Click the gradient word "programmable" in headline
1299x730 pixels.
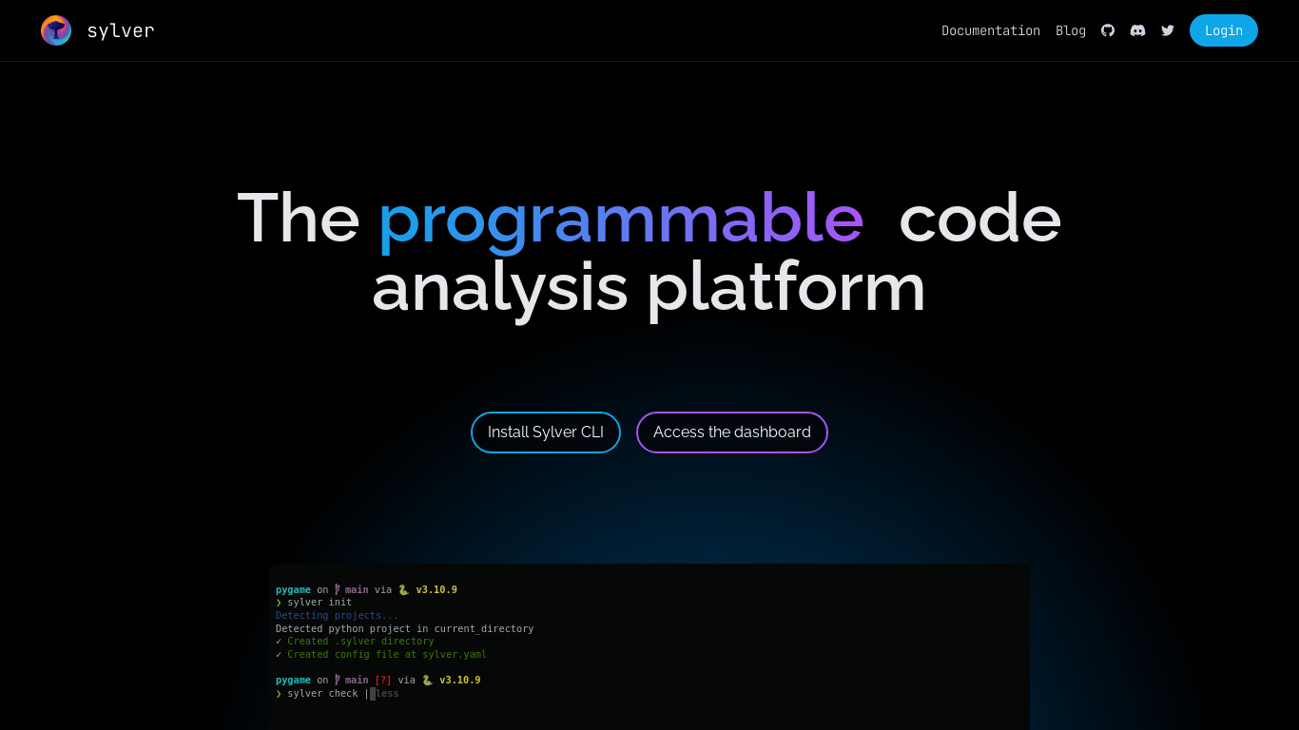pyautogui.click(x=621, y=221)
